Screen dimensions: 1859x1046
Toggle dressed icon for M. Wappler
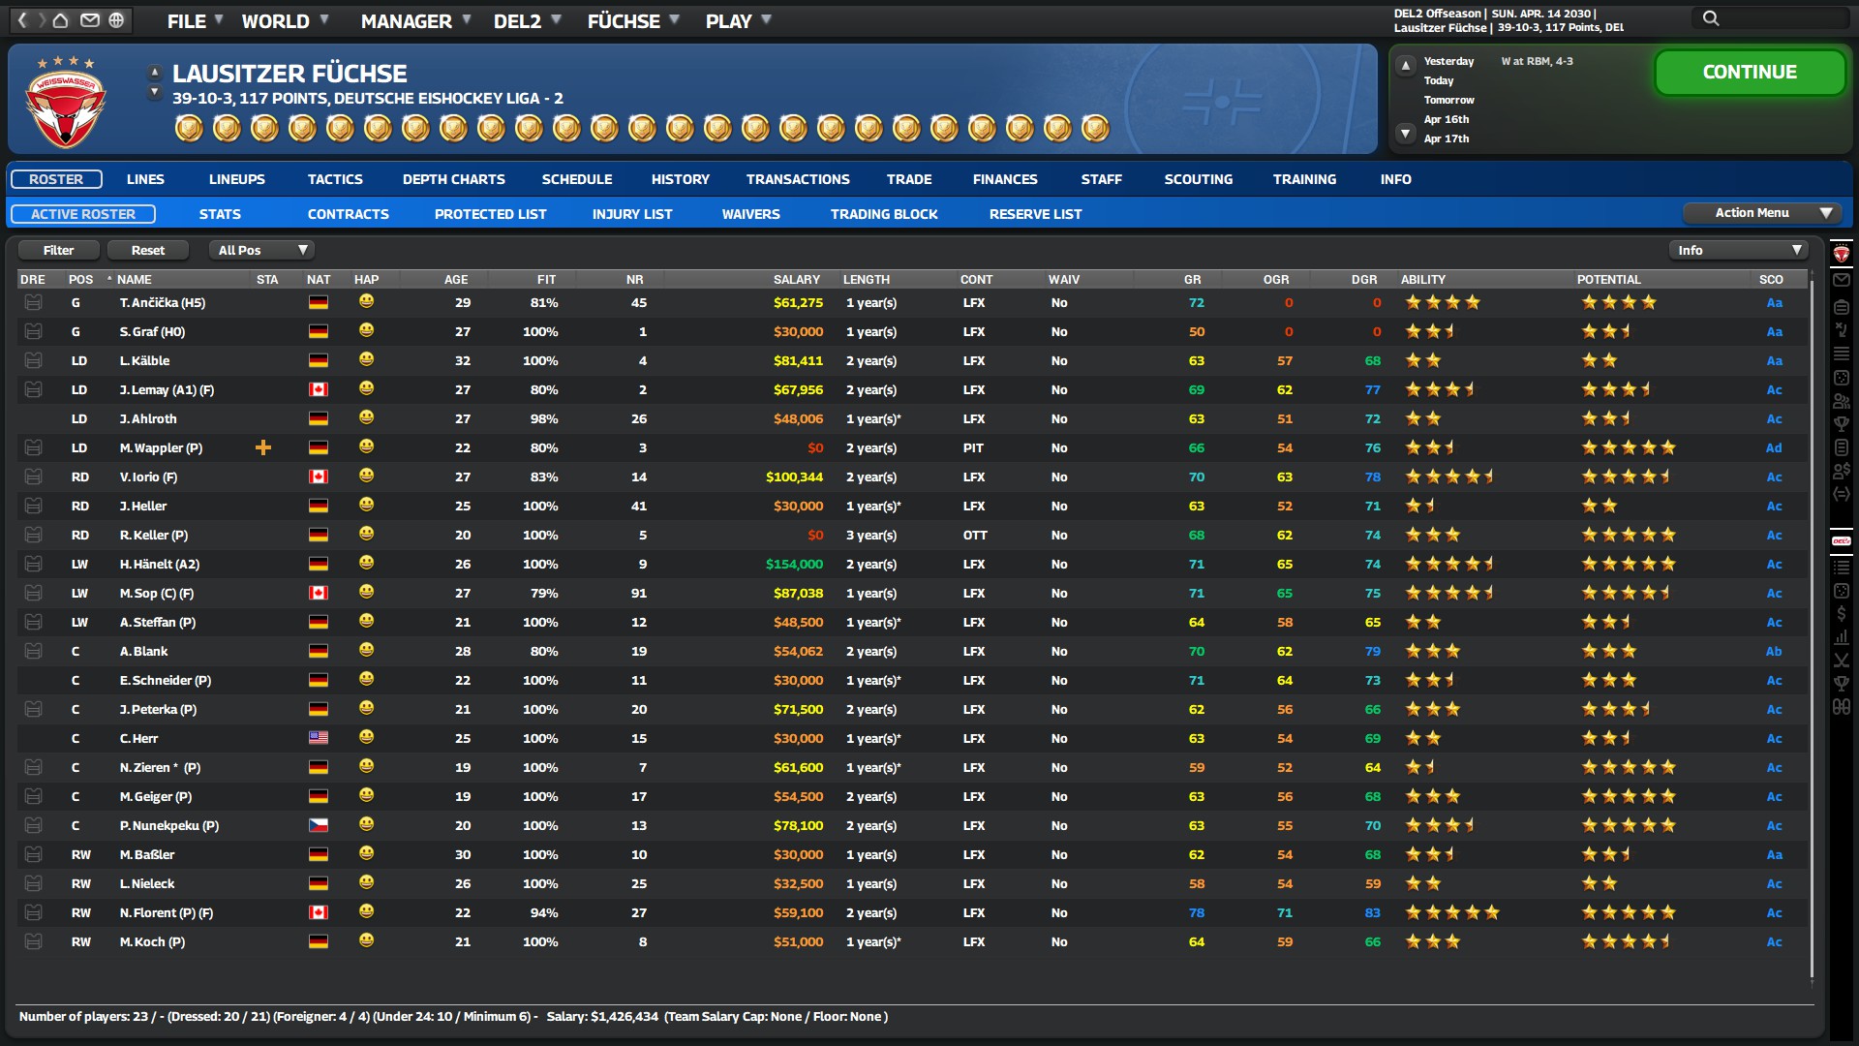[33, 448]
